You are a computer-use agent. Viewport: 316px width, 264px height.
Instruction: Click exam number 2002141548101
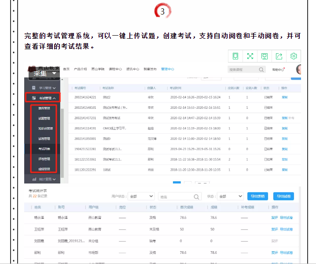pos(85,108)
